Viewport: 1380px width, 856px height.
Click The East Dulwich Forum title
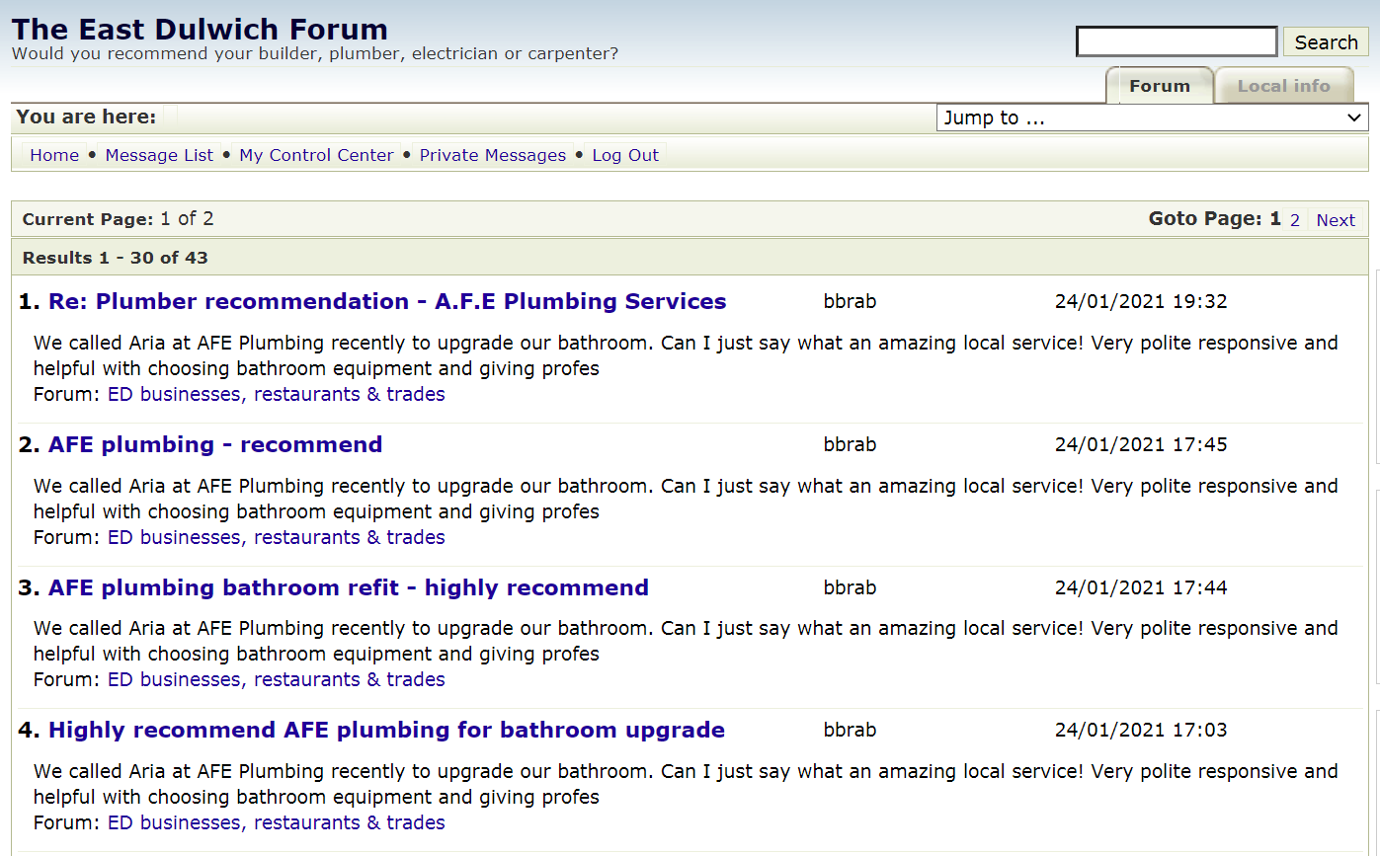tap(200, 29)
